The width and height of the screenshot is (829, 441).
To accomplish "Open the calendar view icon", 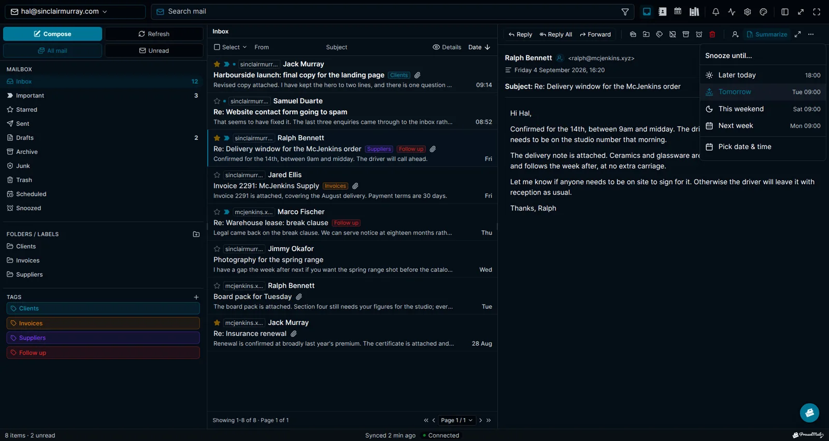I will pyautogui.click(x=678, y=11).
